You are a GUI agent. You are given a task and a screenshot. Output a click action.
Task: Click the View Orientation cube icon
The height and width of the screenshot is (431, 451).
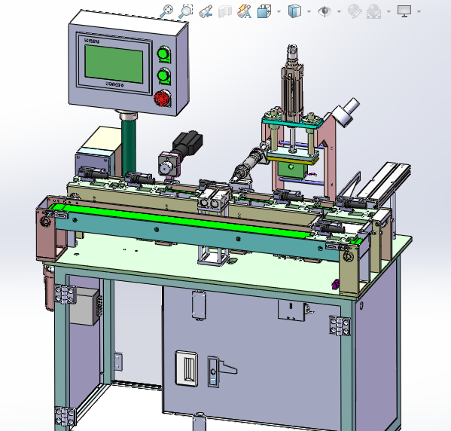coord(264,11)
